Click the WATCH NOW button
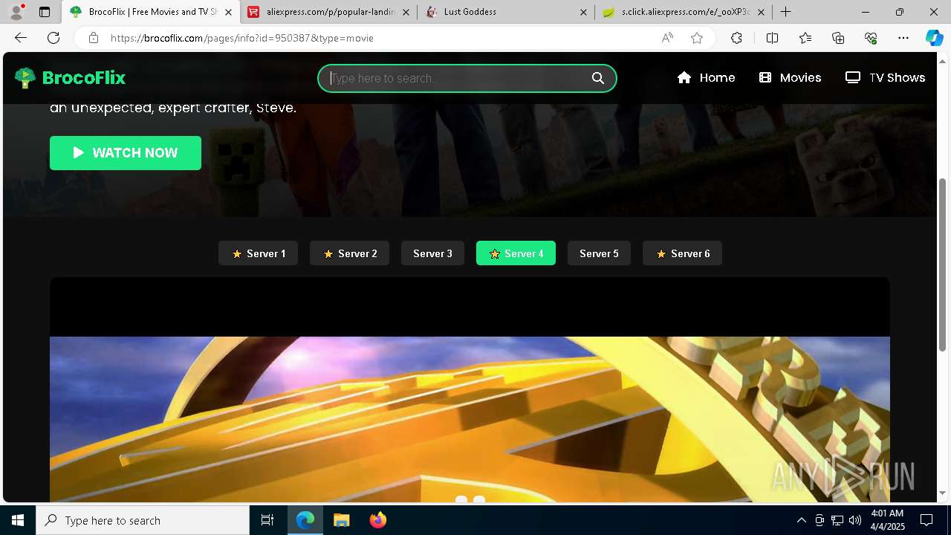The width and height of the screenshot is (951, 535). click(126, 153)
